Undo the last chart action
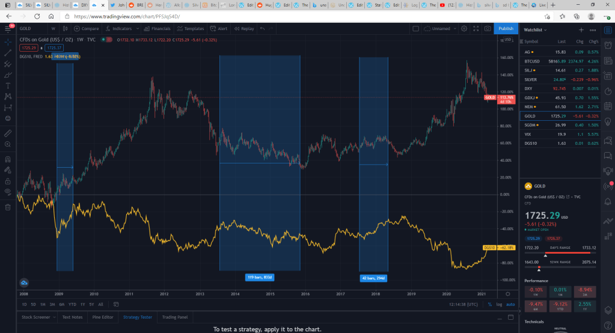 point(262,28)
